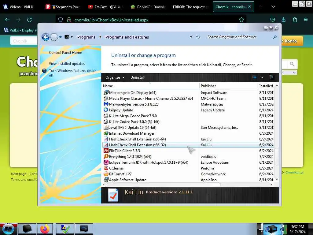The width and height of the screenshot is (313, 235).
Task: Switch to EraCast browser tab
Action: pyautogui.click(x=106, y=7)
